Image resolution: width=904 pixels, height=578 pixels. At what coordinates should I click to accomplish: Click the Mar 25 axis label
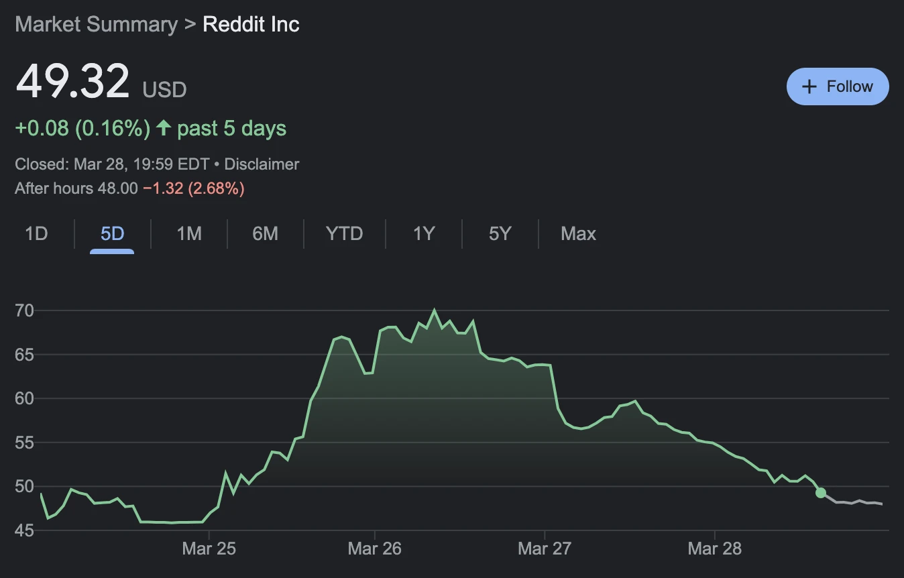(209, 548)
